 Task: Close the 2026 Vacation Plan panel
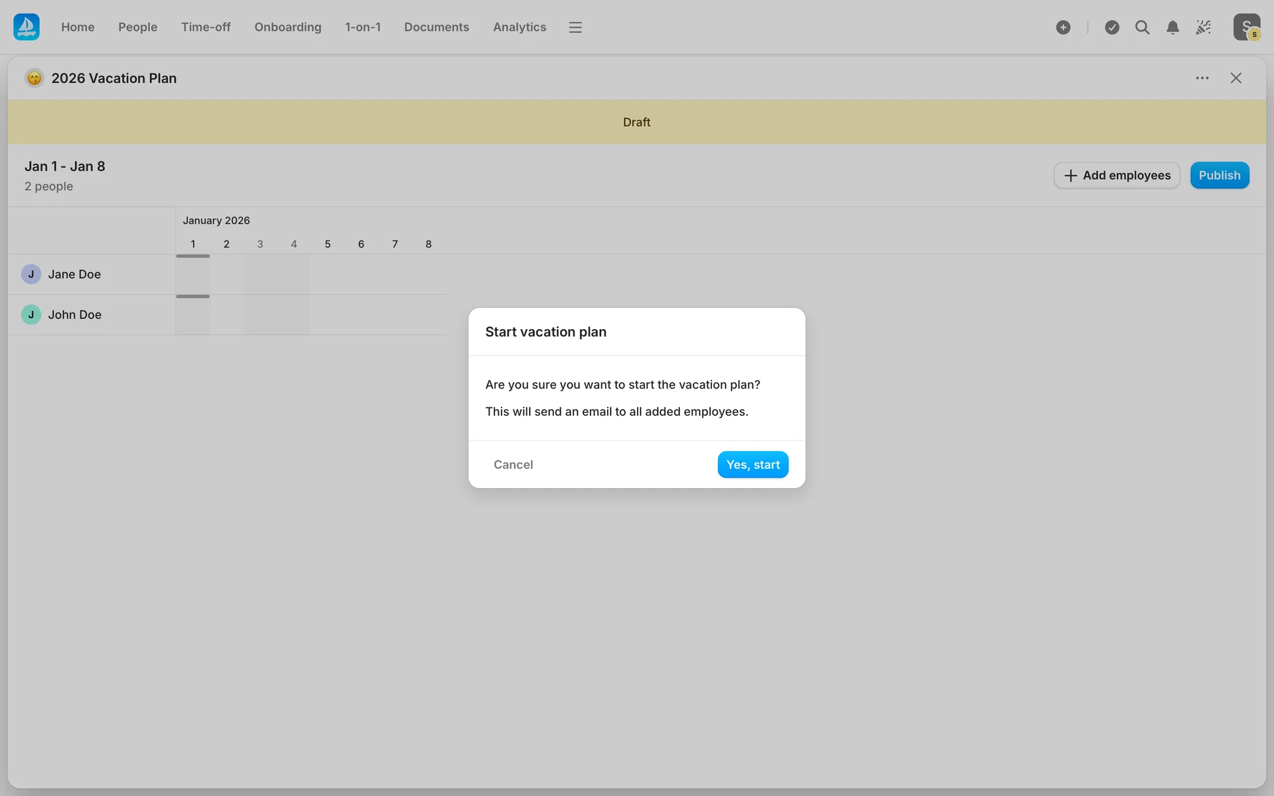[x=1236, y=78]
